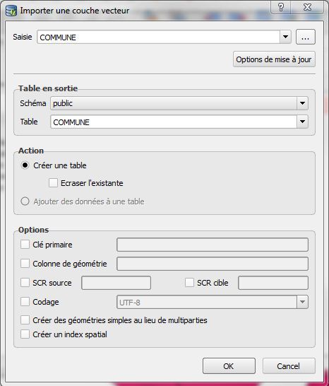Check the Clé primaire option

coord(25,245)
